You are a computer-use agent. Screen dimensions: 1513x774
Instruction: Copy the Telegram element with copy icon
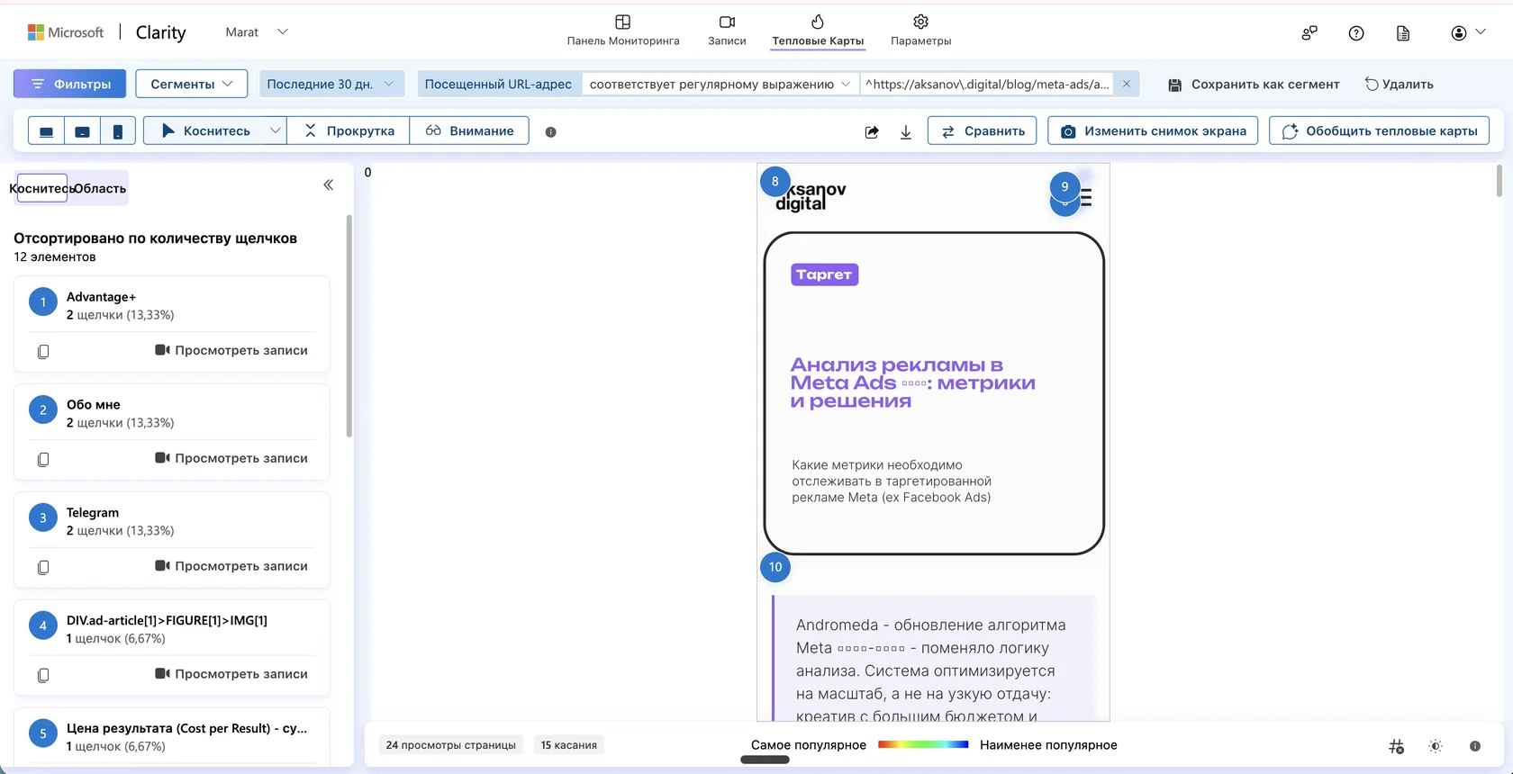tap(43, 567)
